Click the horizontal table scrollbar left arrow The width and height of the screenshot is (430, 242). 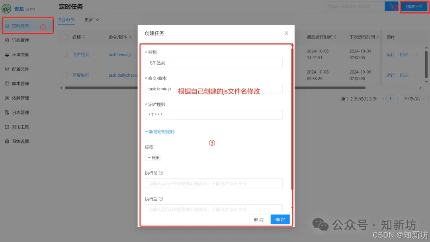[x=61, y=88]
